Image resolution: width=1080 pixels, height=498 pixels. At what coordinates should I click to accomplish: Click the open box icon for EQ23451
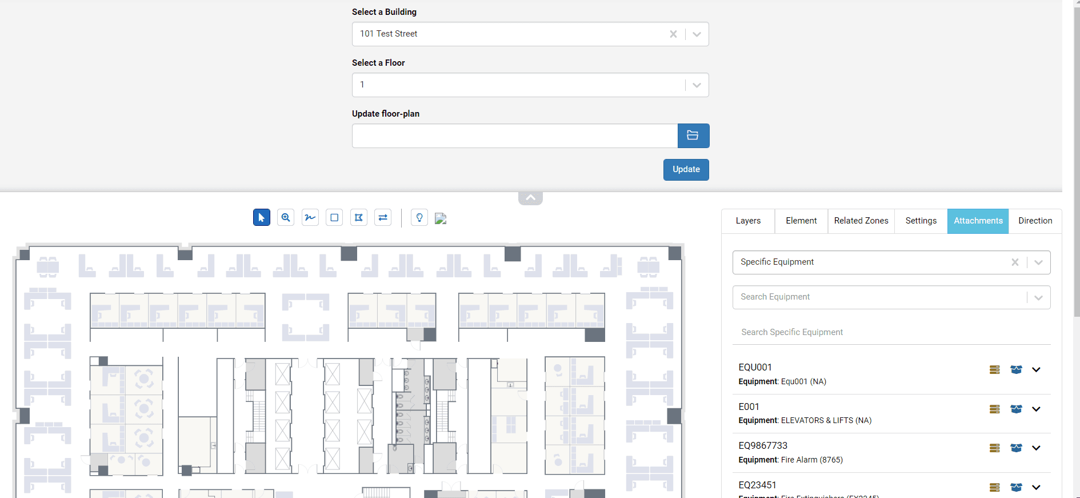pos(1016,488)
